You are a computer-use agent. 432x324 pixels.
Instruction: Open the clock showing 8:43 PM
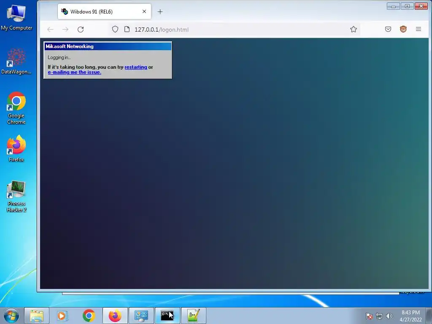410,316
